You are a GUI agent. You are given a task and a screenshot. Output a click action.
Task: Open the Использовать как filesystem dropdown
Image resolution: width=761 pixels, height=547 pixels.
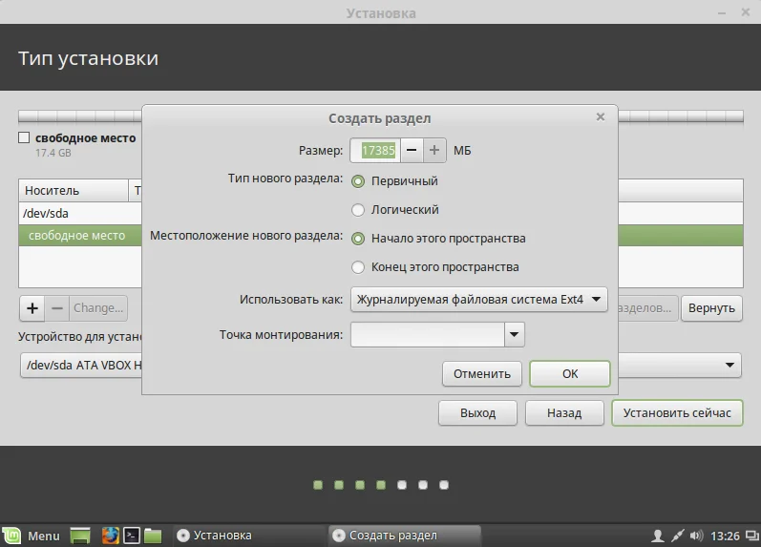(x=478, y=300)
